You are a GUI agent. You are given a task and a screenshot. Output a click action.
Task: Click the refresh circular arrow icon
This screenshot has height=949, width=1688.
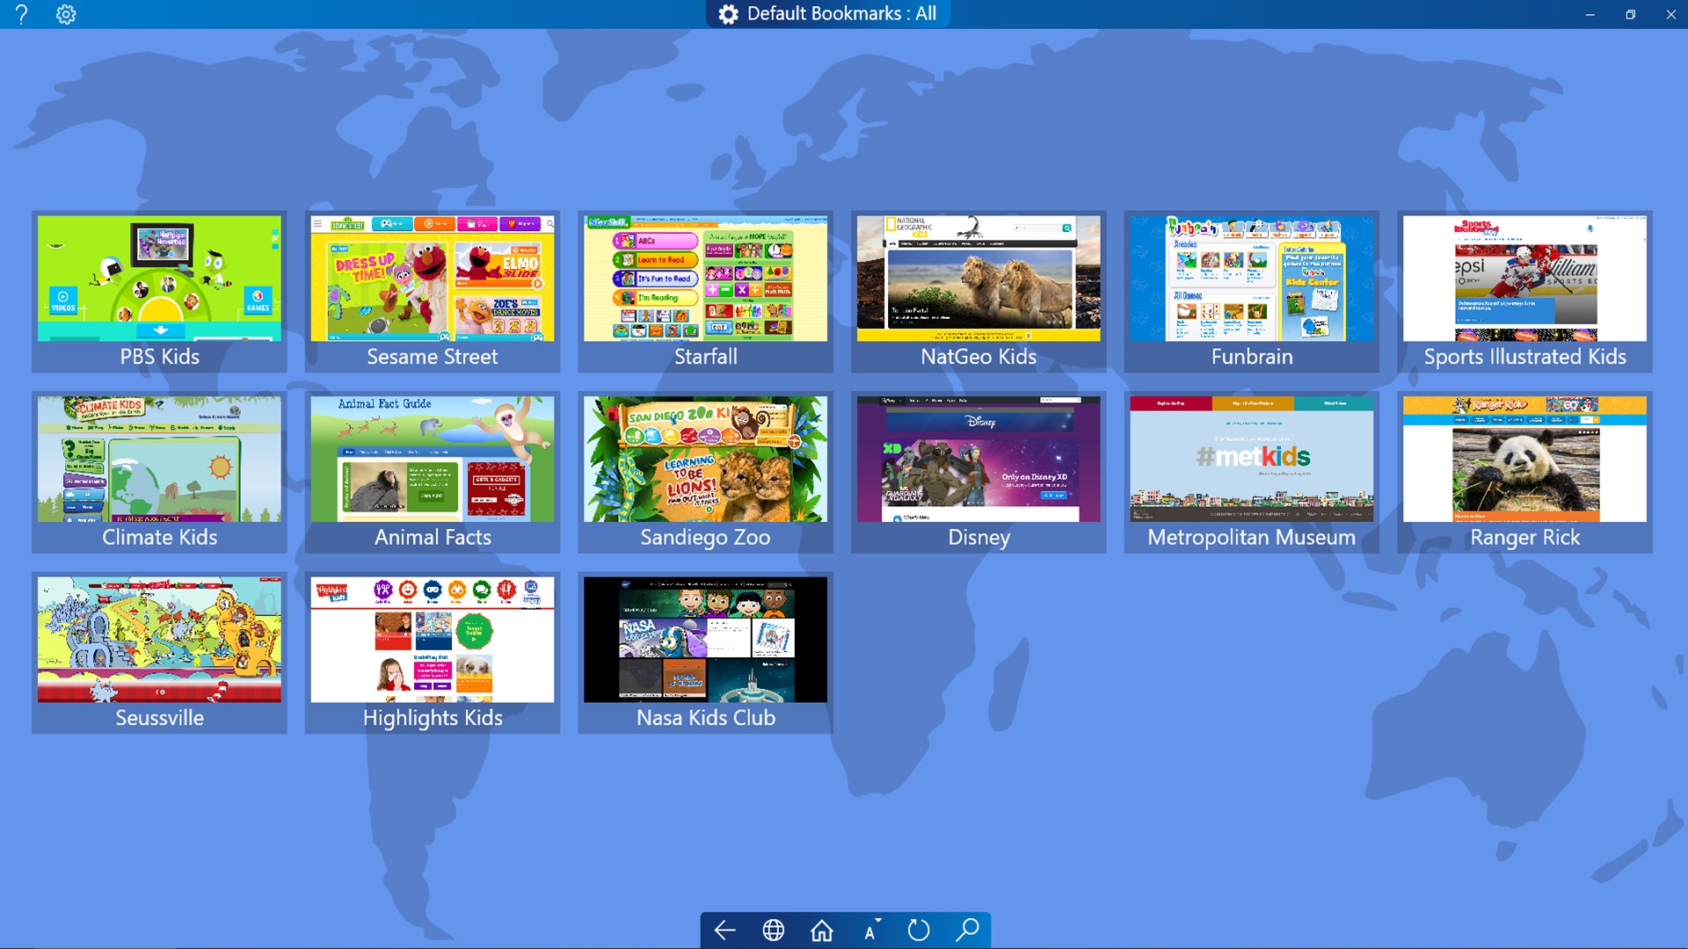[x=918, y=930]
